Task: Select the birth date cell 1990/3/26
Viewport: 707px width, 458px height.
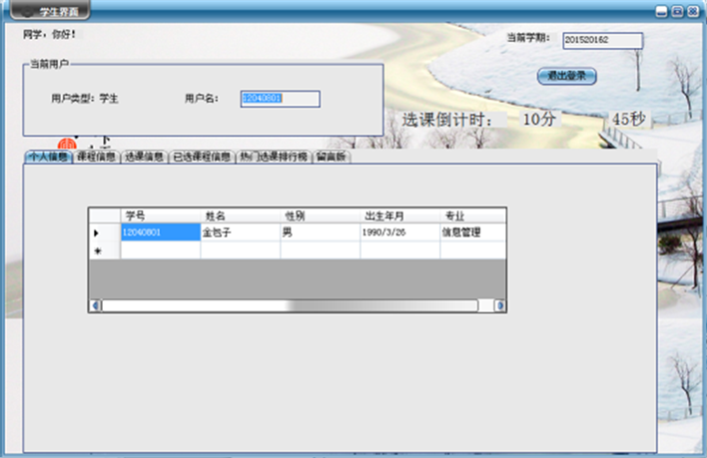Action: (x=400, y=232)
